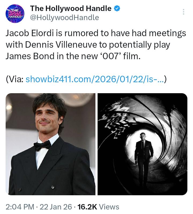Click the 22 Jan 26 date
Screen dimensions: 193x214
click(x=56, y=207)
